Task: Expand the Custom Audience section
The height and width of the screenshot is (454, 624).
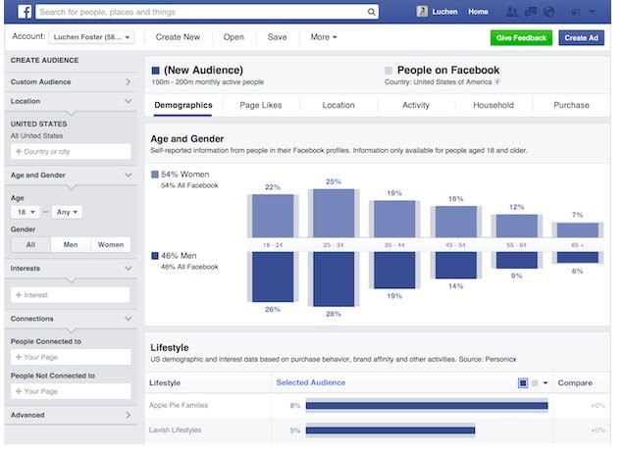Action: 71,82
